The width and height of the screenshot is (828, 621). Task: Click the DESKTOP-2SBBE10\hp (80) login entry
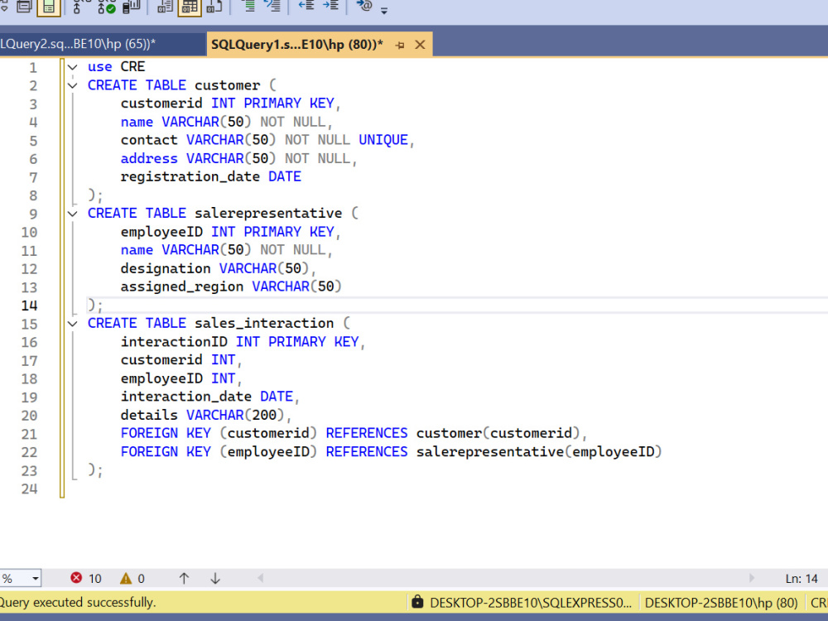pyautogui.click(x=721, y=603)
